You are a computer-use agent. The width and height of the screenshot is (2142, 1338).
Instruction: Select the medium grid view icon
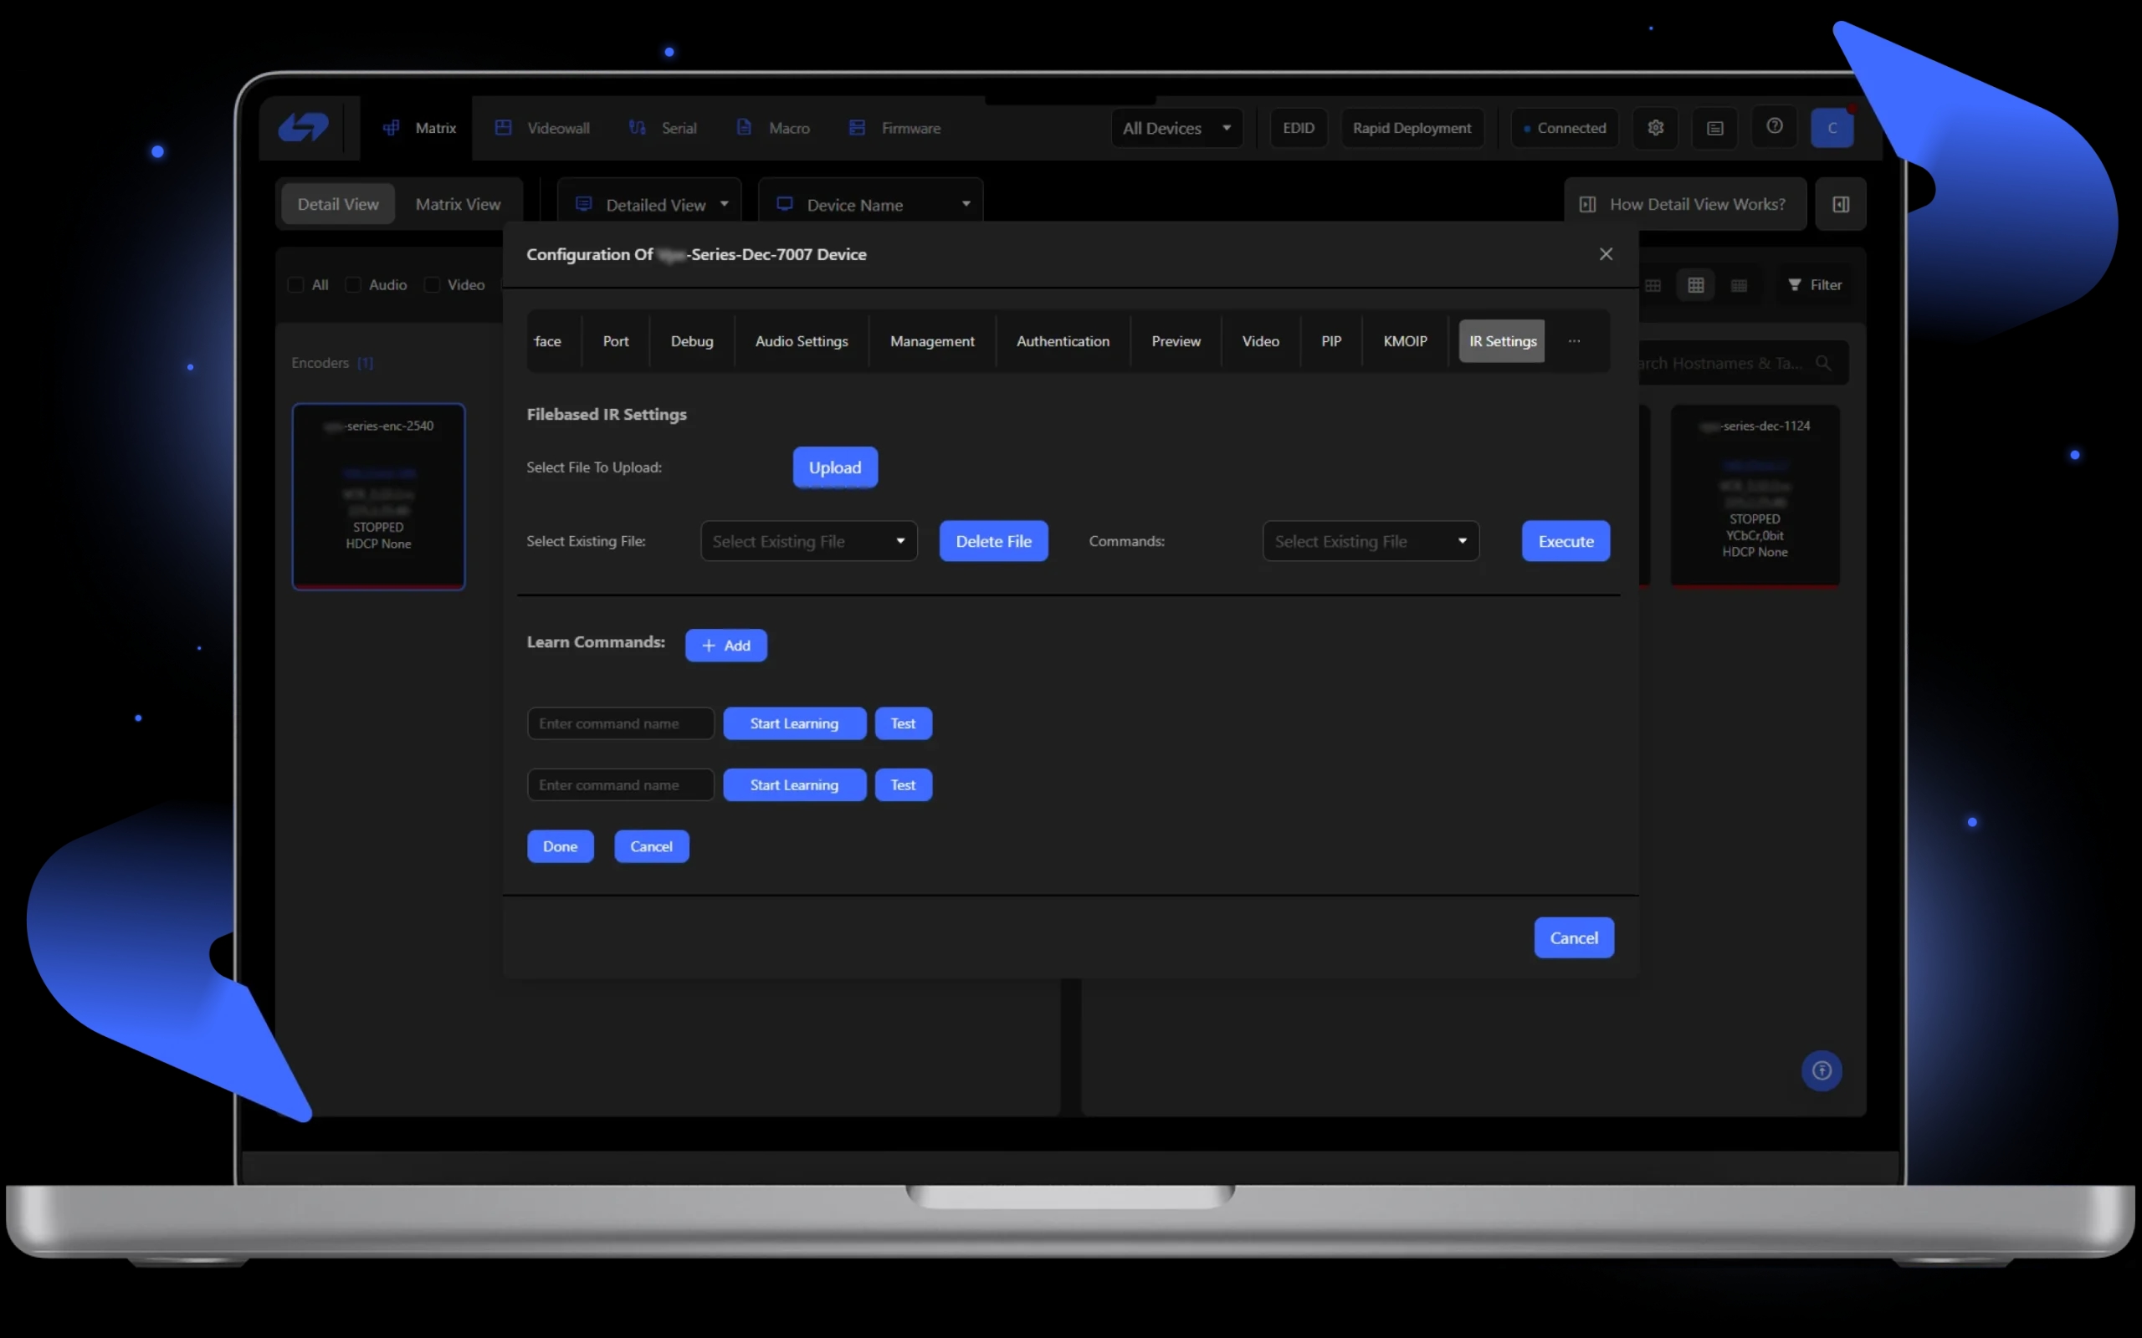coord(1695,285)
